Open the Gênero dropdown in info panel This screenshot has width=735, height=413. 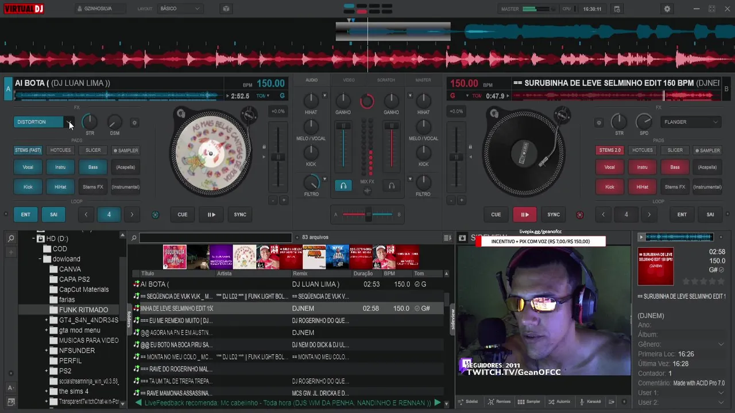(721, 344)
